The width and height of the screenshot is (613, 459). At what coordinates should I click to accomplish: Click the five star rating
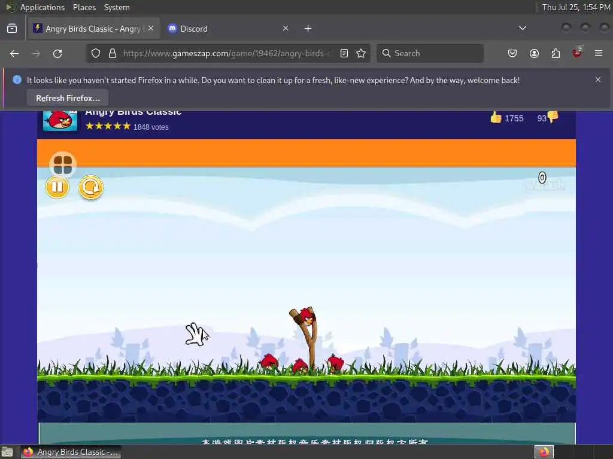[x=108, y=126]
